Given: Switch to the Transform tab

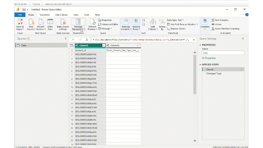Looking at the screenshot, I should (x=44, y=15).
